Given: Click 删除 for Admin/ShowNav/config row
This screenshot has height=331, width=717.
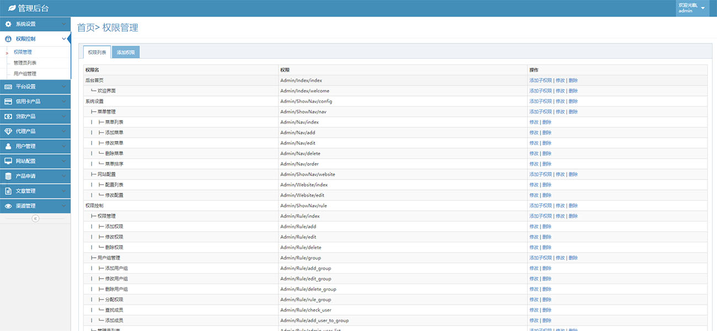Looking at the screenshot, I should click(573, 101).
